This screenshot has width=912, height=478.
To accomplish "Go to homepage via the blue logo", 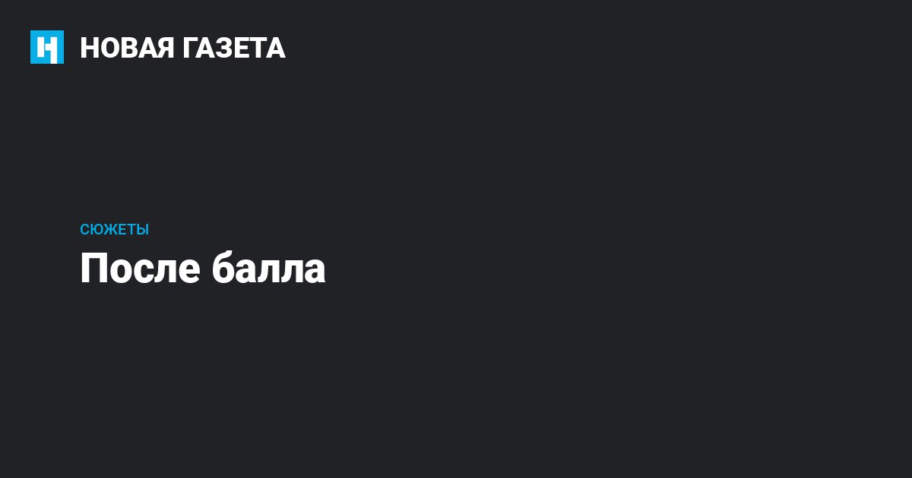I will point(47,47).
